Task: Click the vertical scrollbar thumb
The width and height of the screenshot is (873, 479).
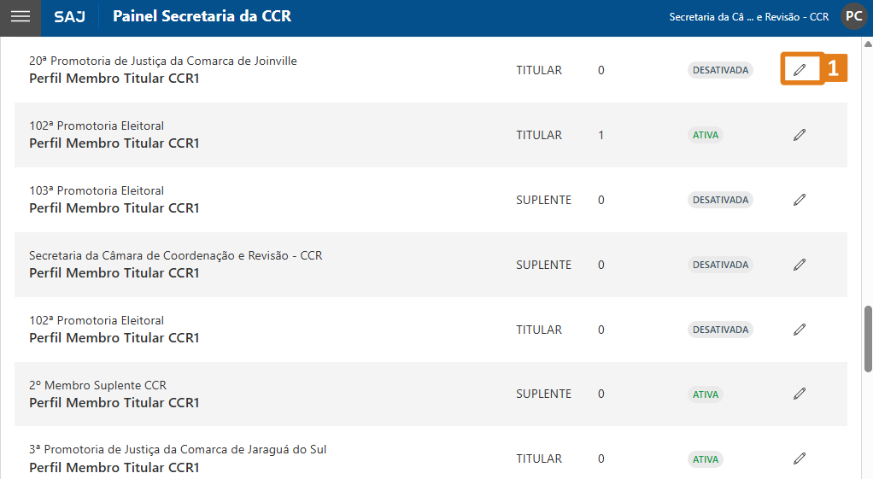Action: click(x=868, y=338)
